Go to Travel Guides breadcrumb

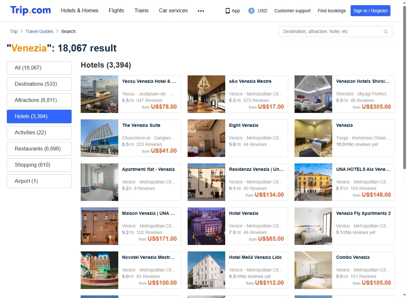[x=39, y=31]
